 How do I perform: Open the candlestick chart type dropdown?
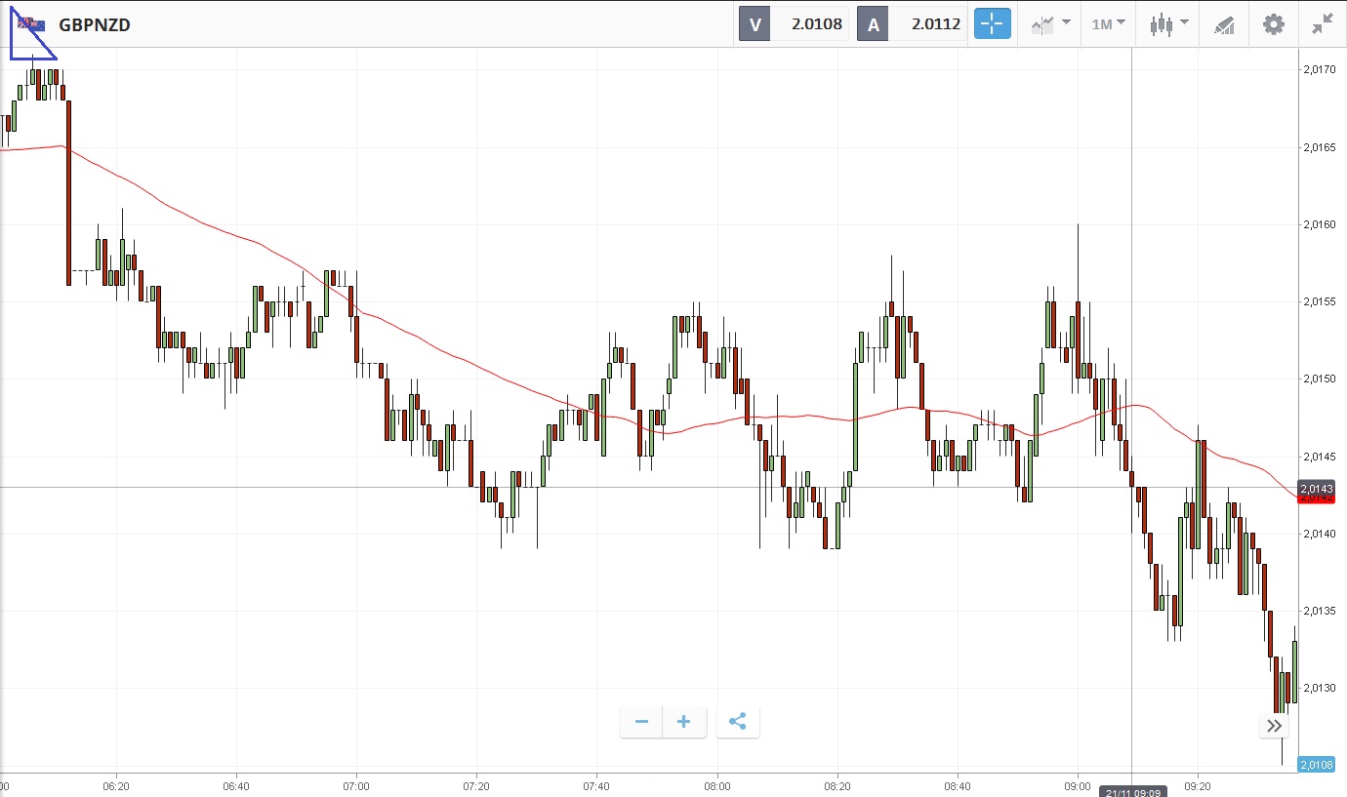[1168, 24]
